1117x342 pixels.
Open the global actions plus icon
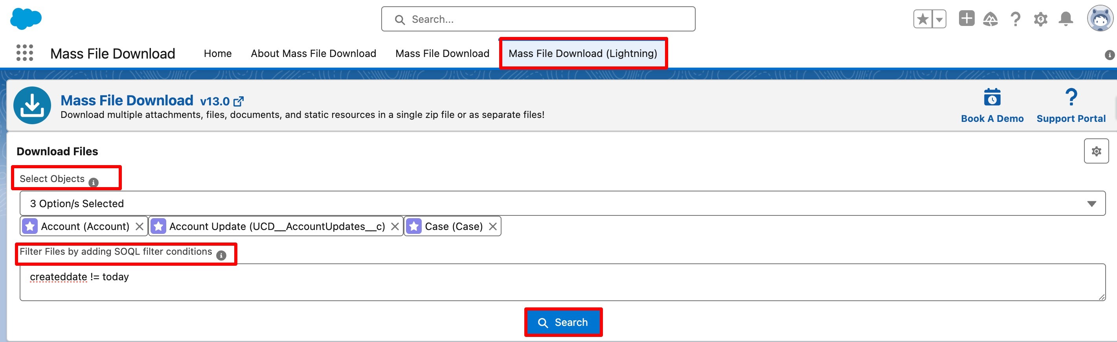click(966, 18)
